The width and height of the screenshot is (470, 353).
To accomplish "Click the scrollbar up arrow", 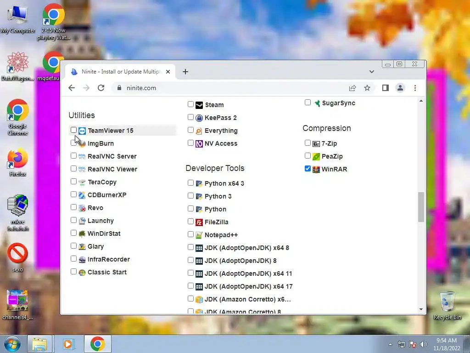I will 421,101.
